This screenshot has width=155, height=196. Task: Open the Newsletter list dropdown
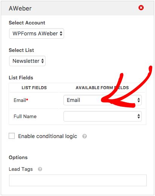click(x=27, y=61)
